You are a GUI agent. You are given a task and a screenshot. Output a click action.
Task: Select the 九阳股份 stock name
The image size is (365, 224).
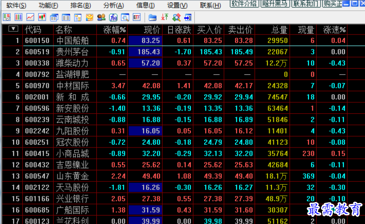(72, 131)
